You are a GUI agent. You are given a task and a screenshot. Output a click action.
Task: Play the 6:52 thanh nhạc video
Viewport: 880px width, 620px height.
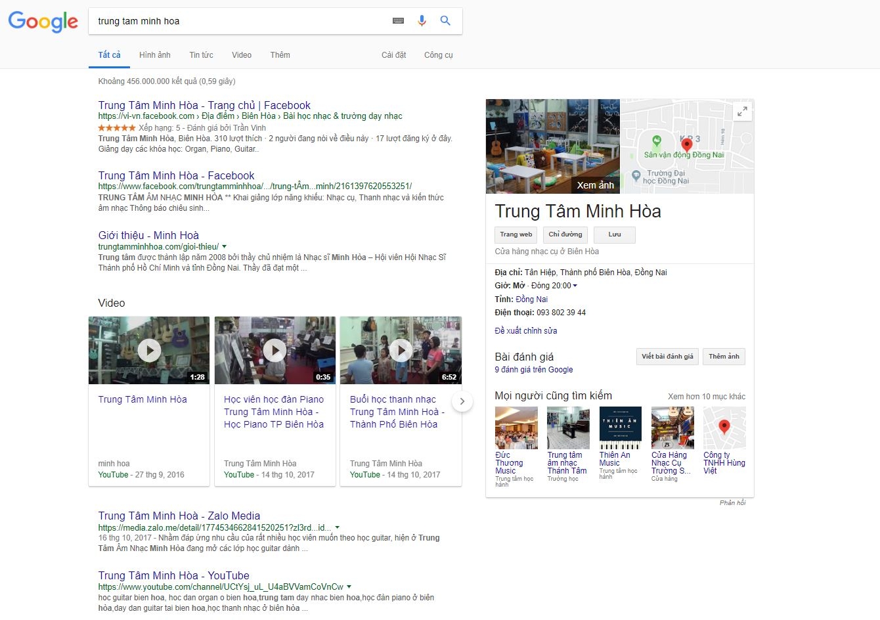pos(401,350)
